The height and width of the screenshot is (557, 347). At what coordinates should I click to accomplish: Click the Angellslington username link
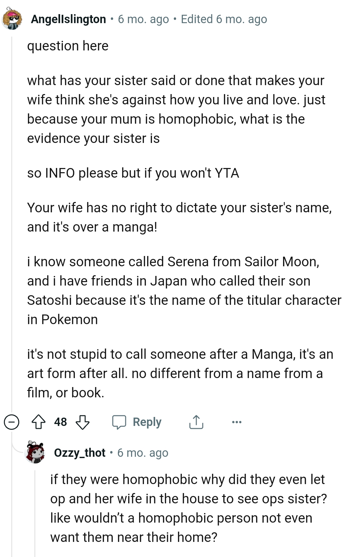click(x=68, y=19)
